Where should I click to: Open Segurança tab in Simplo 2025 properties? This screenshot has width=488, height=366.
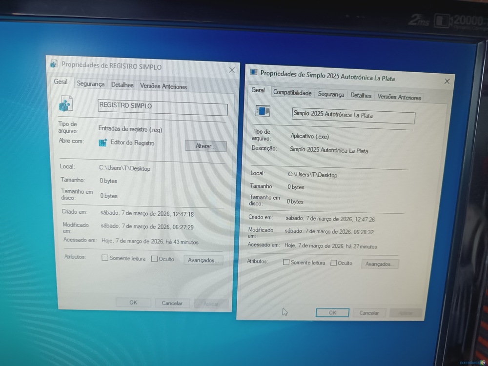tap(330, 94)
